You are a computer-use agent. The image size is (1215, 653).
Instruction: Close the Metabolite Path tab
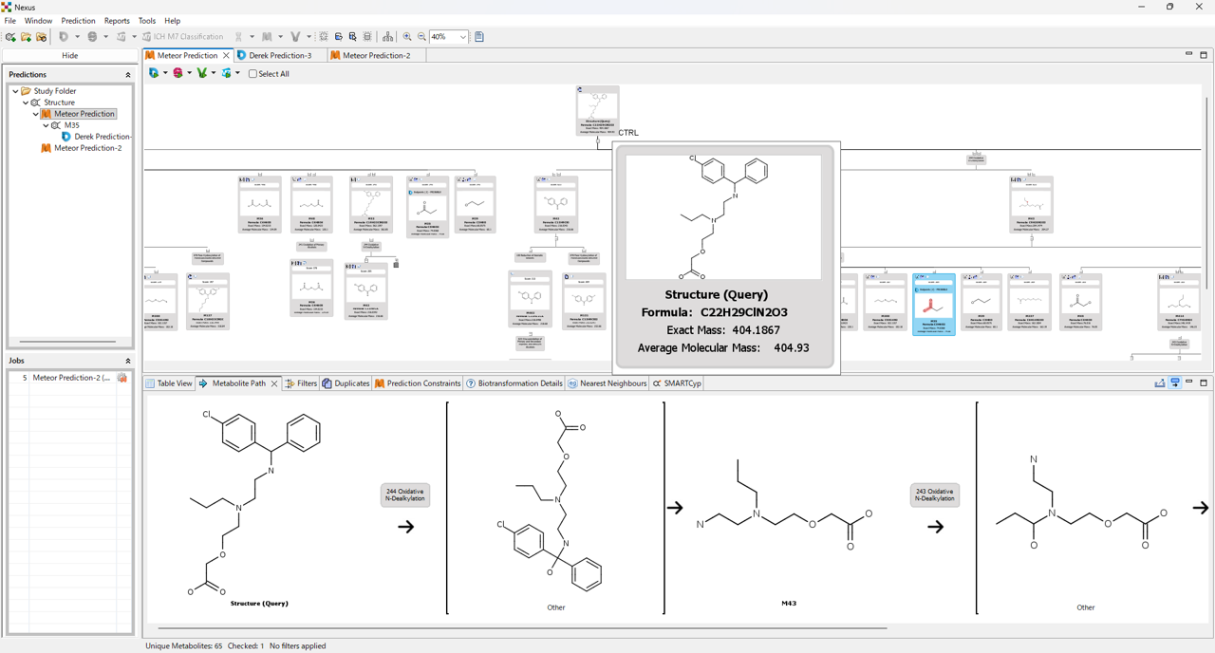(x=274, y=383)
